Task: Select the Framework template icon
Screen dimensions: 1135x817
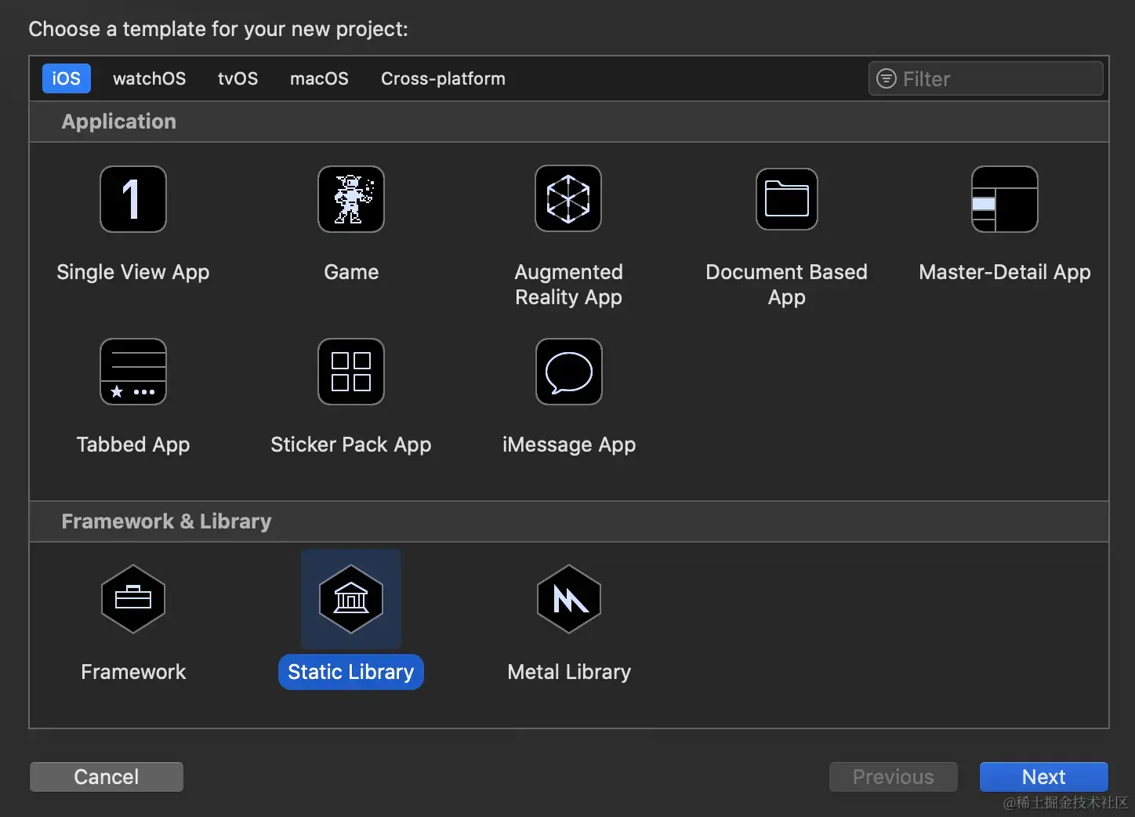Action: pyautogui.click(x=132, y=600)
